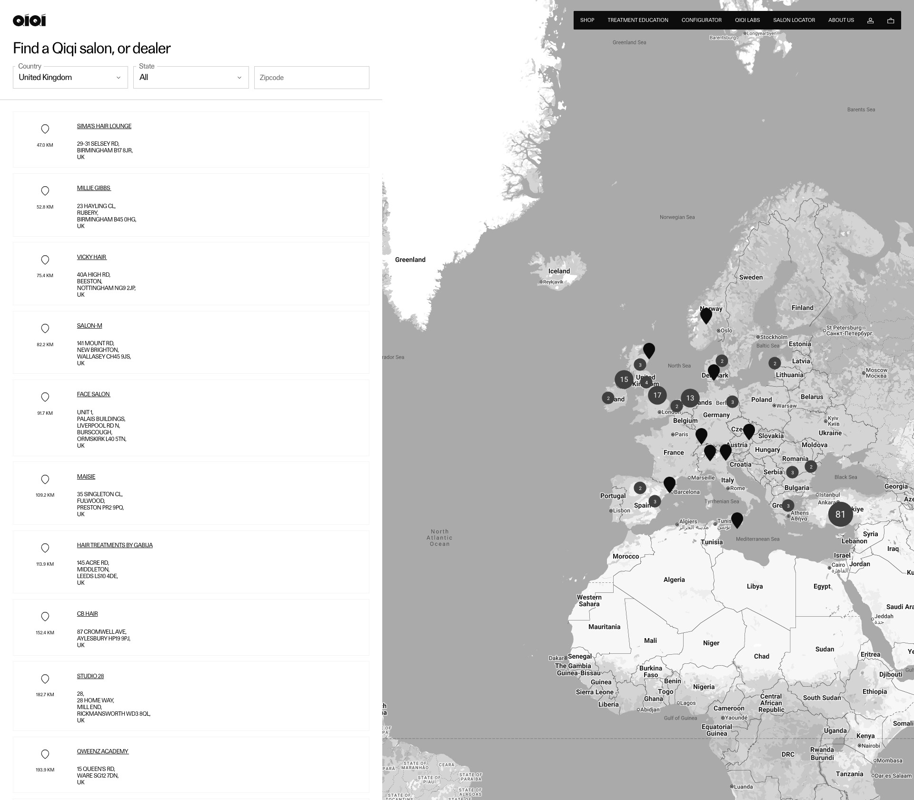
Task: Expand the State dropdown showing All
Action: 191,77
